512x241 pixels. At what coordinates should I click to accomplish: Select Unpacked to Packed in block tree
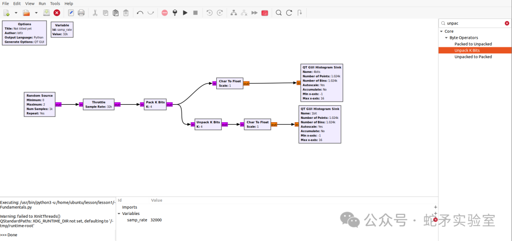point(473,57)
